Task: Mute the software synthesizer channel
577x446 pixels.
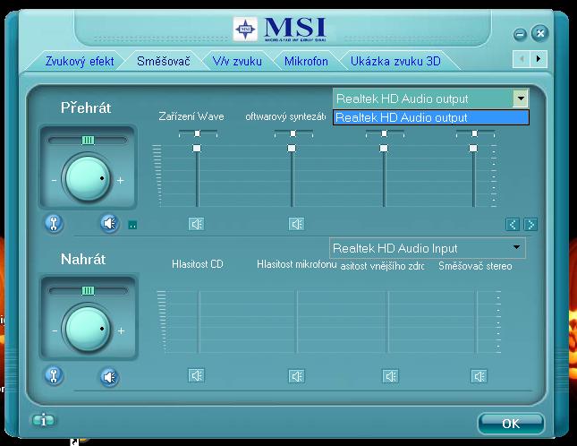Action: [296, 224]
